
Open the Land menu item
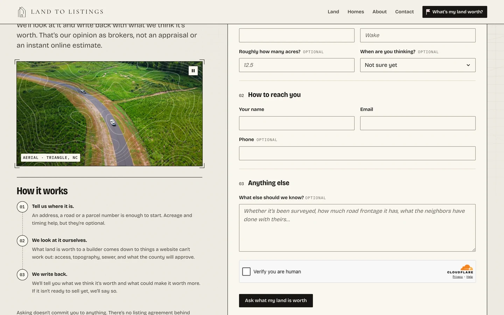pyautogui.click(x=333, y=12)
